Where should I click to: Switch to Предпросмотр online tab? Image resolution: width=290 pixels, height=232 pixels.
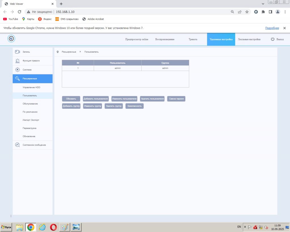(137, 39)
